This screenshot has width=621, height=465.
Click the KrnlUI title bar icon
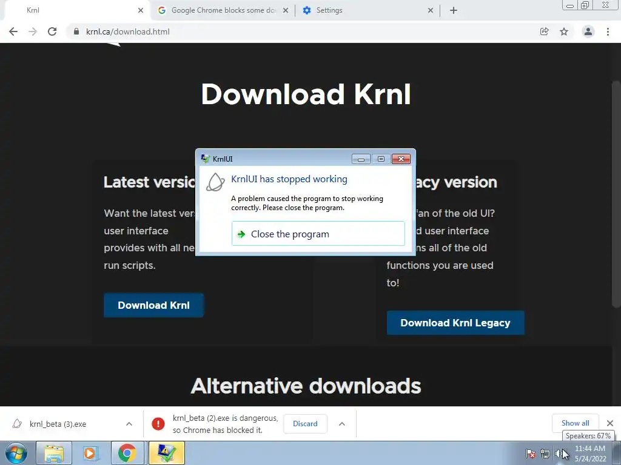pyautogui.click(x=205, y=159)
